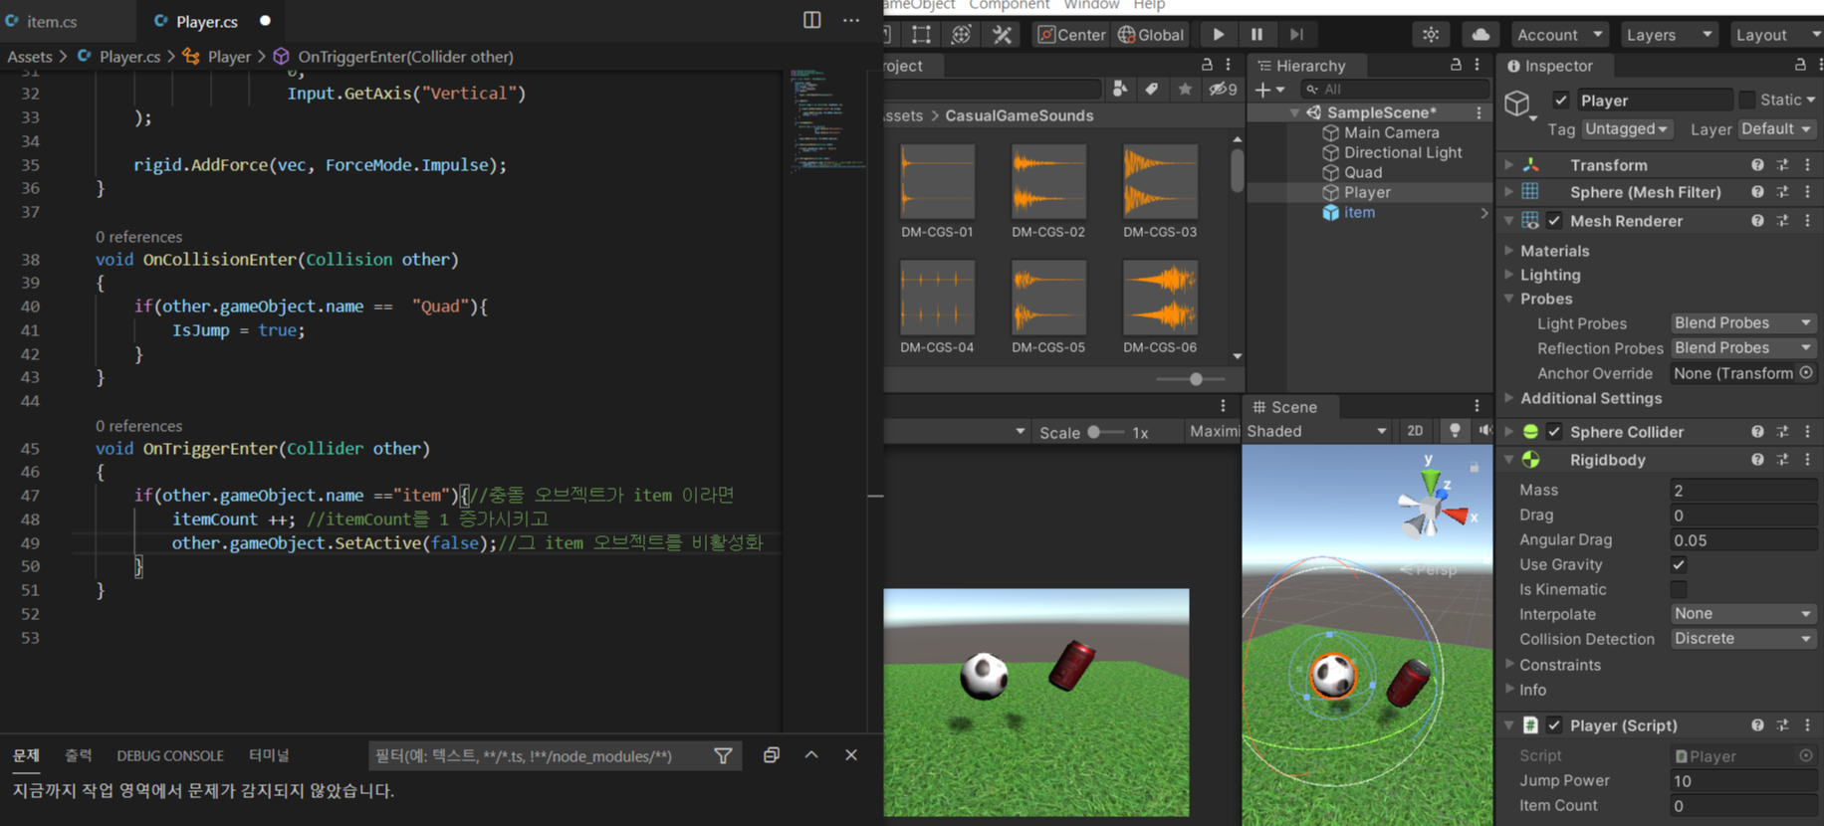Select the custom editor tools icon
Viewport: 1824px width, 826px height.
pyautogui.click(x=1003, y=34)
